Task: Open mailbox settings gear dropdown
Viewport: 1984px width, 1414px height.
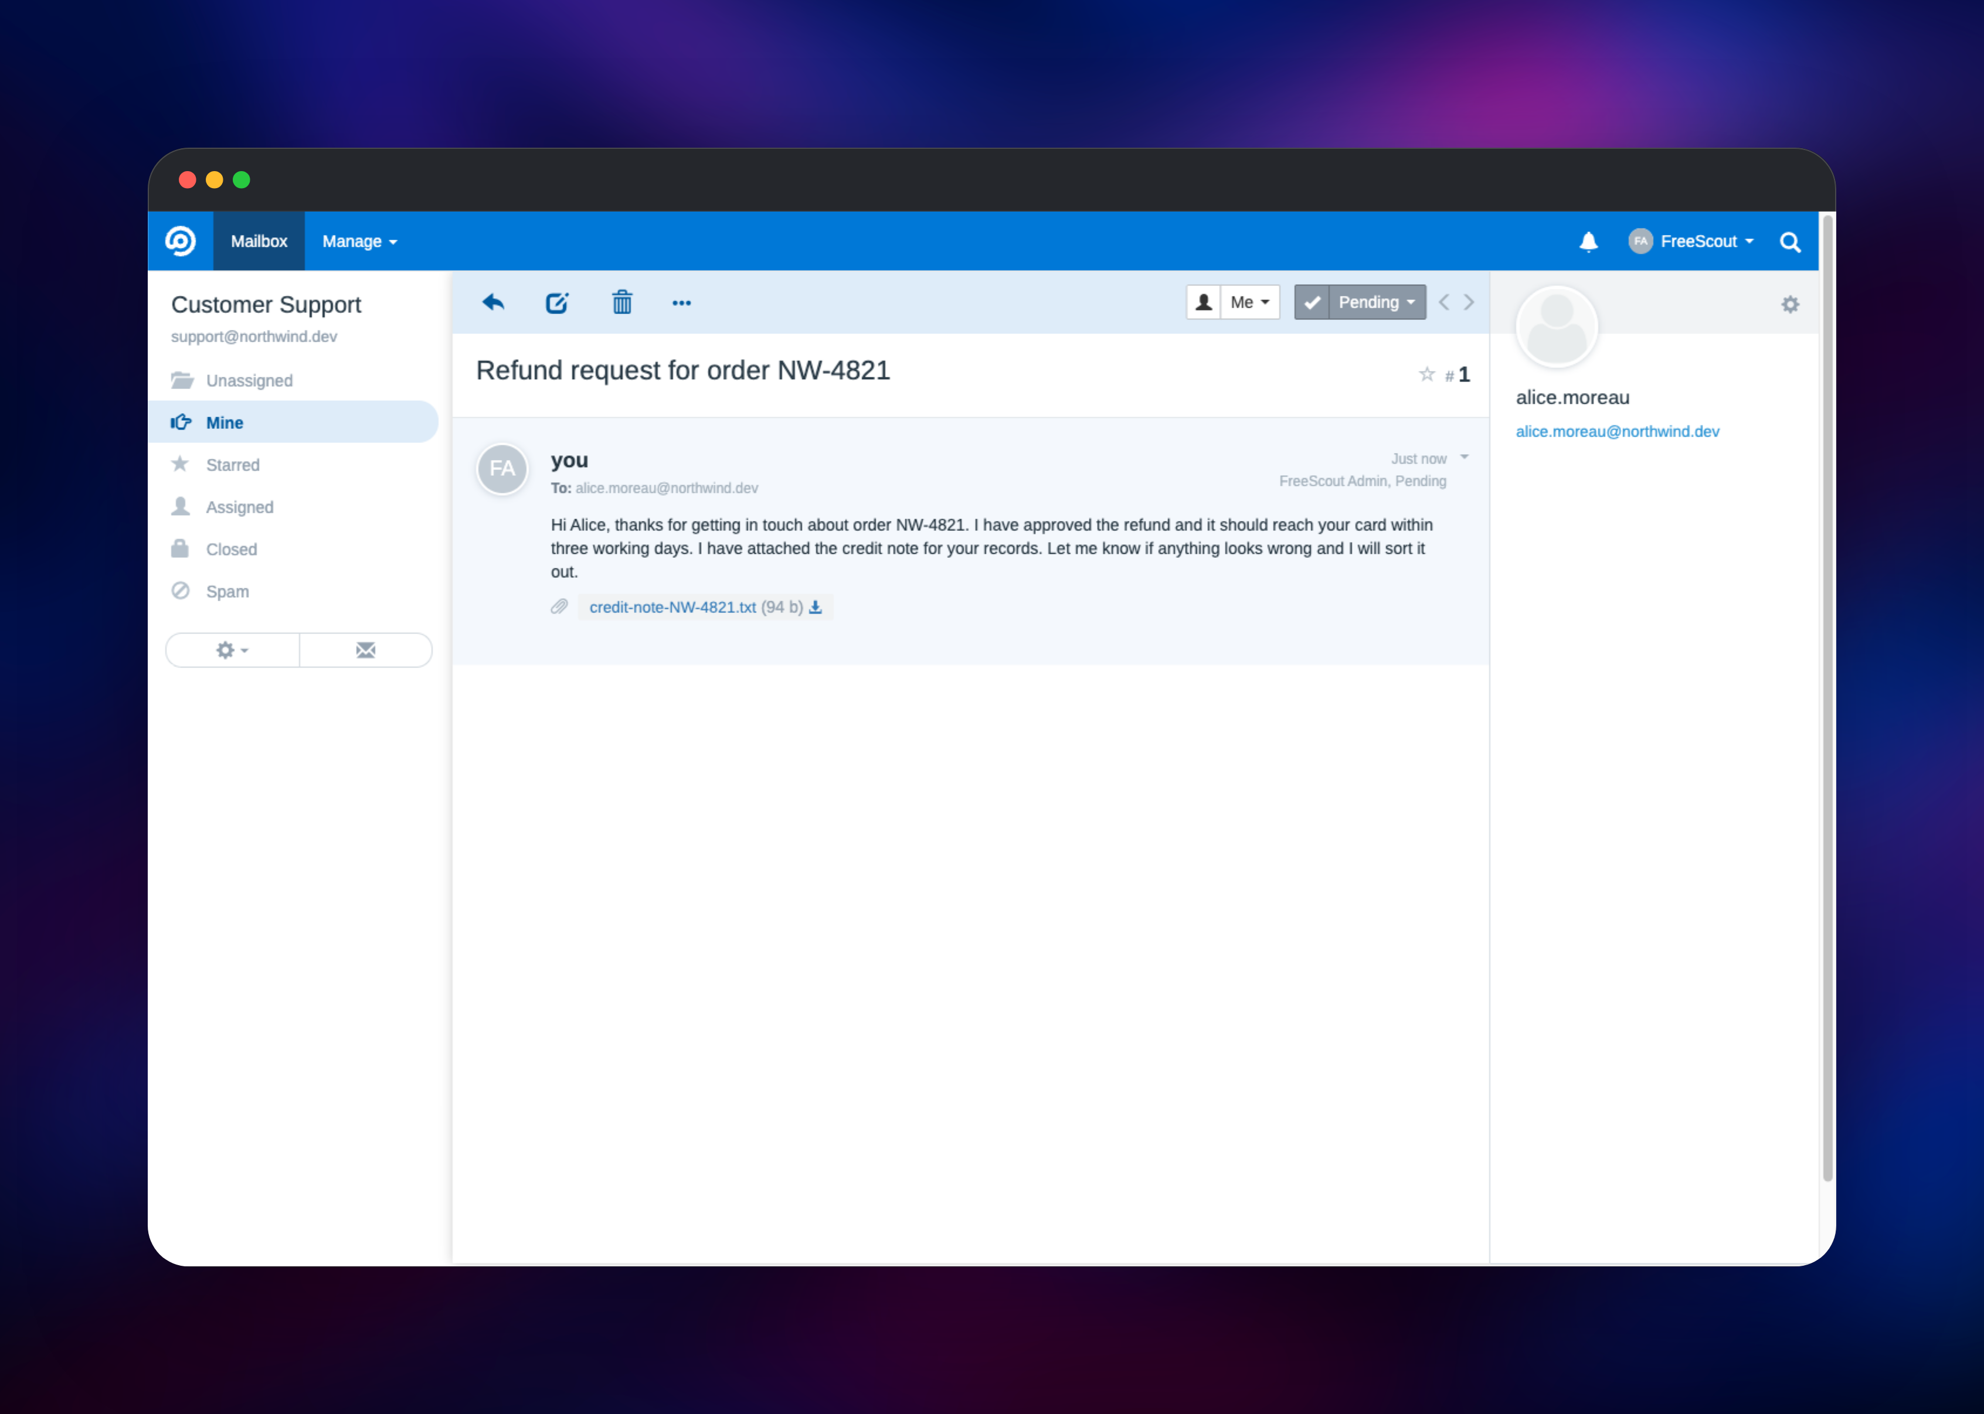Action: [x=233, y=650]
